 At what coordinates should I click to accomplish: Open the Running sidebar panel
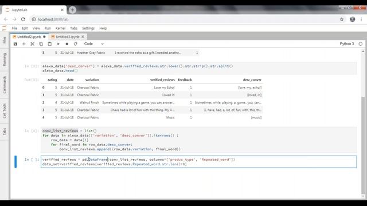[x=4, y=60]
